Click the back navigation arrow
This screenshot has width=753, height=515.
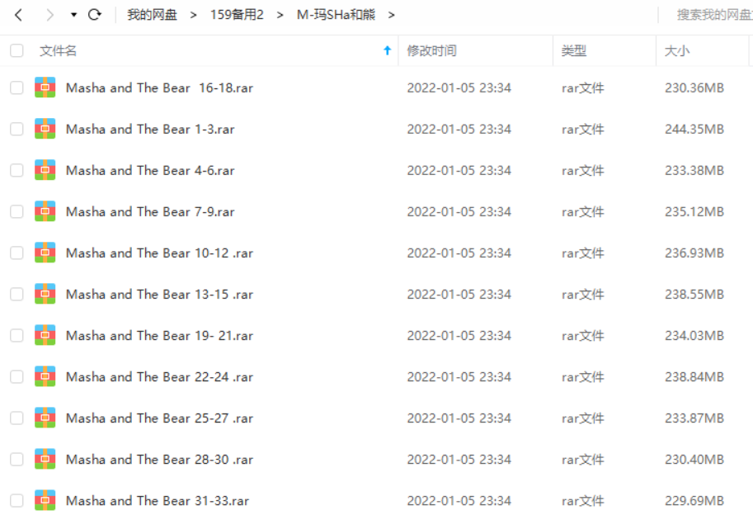coord(19,15)
